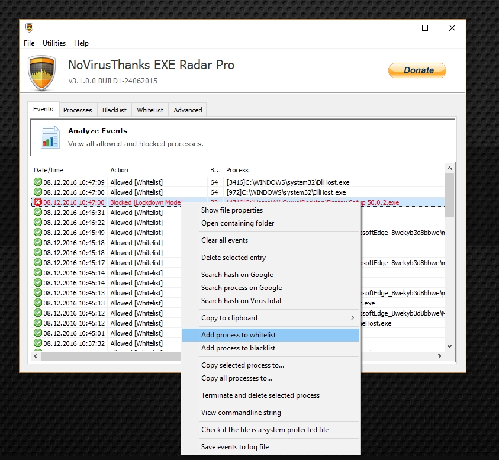Screen dimensions: 499x460
Task: Click green check icon for 10:47:09 event
Action: [x=38, y=182]
